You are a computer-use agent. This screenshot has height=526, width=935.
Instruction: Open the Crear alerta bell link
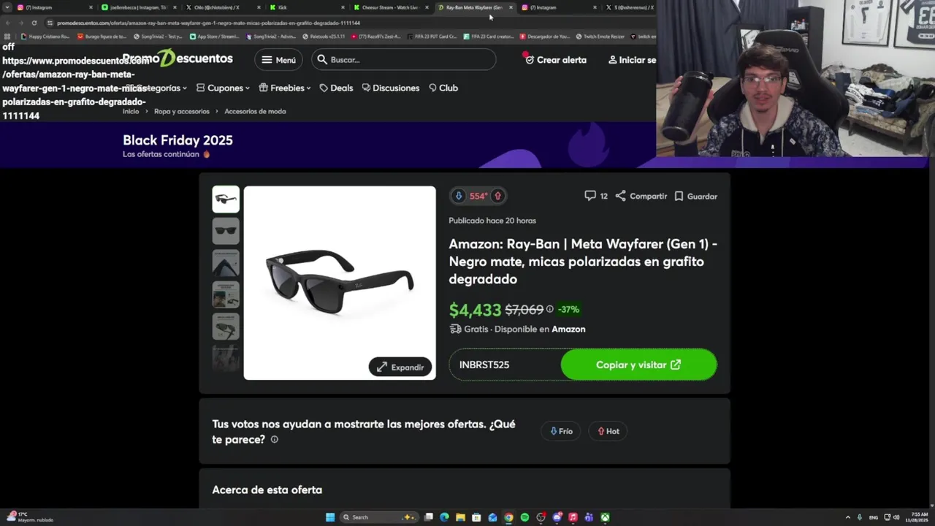pos(555,60)
